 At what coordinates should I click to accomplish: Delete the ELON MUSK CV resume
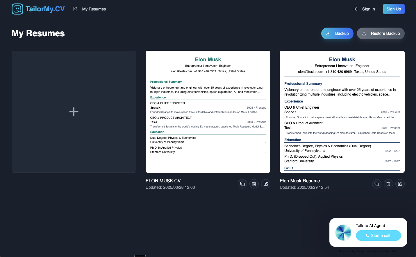point(254,184)
